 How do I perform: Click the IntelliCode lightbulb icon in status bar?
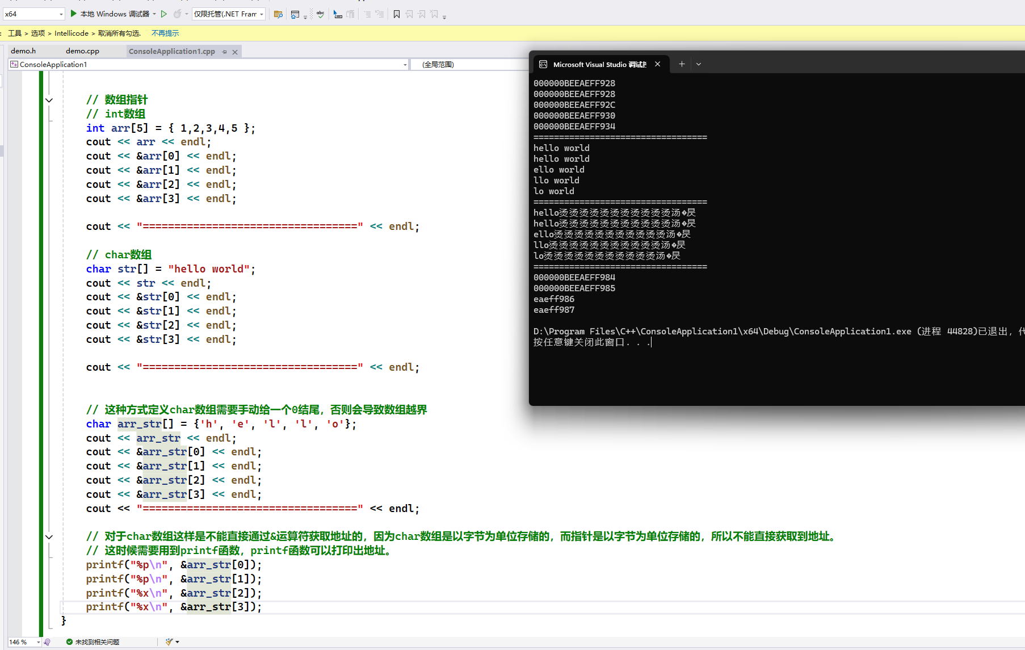tap(47, 642)
